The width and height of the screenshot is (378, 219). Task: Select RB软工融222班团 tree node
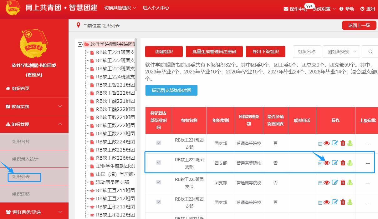click(115, 109)
